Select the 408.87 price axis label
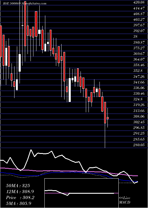Viewport: 148px width, 208px height. pyautogui.click(x=139, y=14)
